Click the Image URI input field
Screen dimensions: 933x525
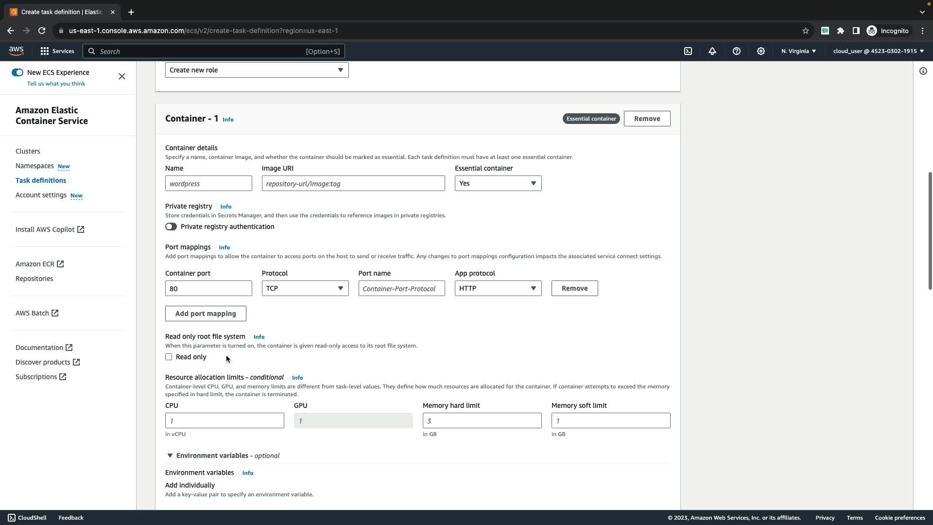(353, 183)
